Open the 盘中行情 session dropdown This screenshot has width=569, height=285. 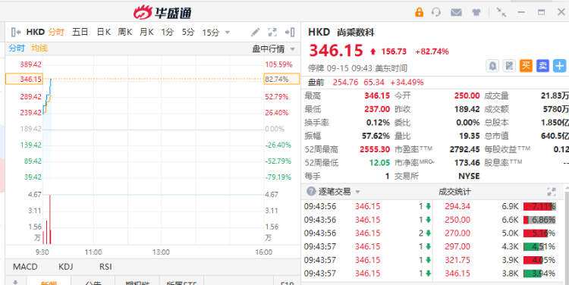point(273,49)
